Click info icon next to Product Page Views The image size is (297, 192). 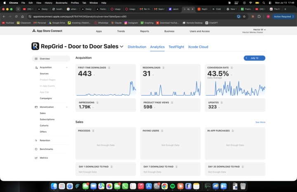172,102
